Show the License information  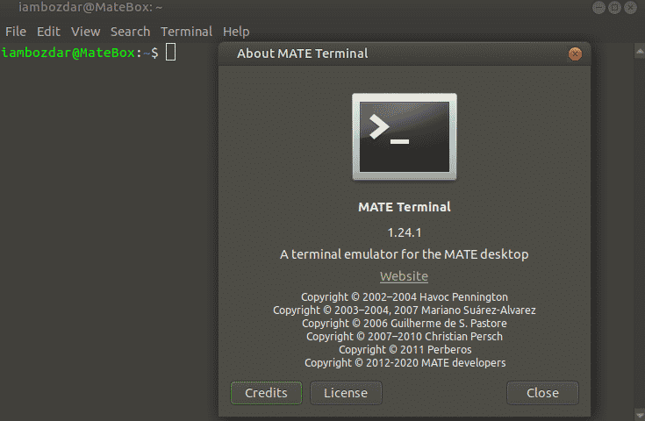pyautogui.click(x=346, y=393)
